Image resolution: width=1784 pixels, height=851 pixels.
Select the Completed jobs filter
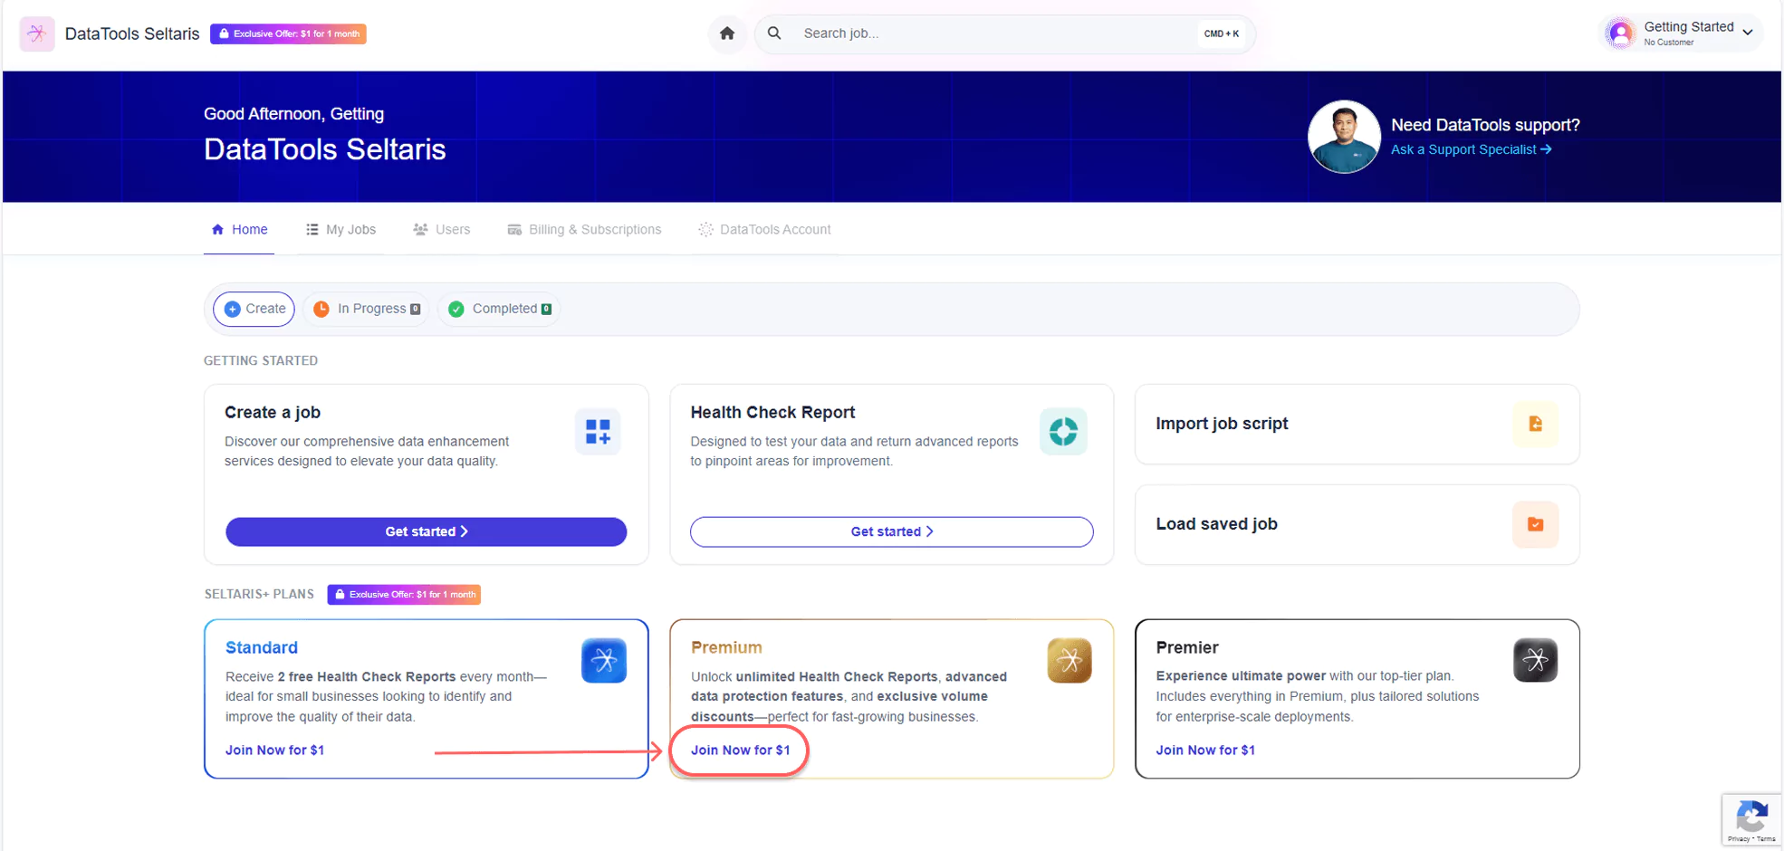pos(500,309)
